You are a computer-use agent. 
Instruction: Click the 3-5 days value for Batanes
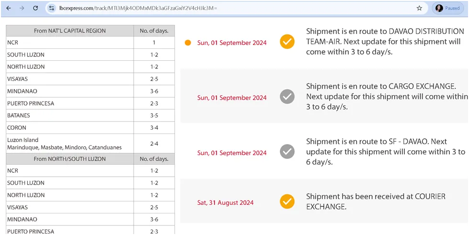pyautogui.click(x=154, y=115)
